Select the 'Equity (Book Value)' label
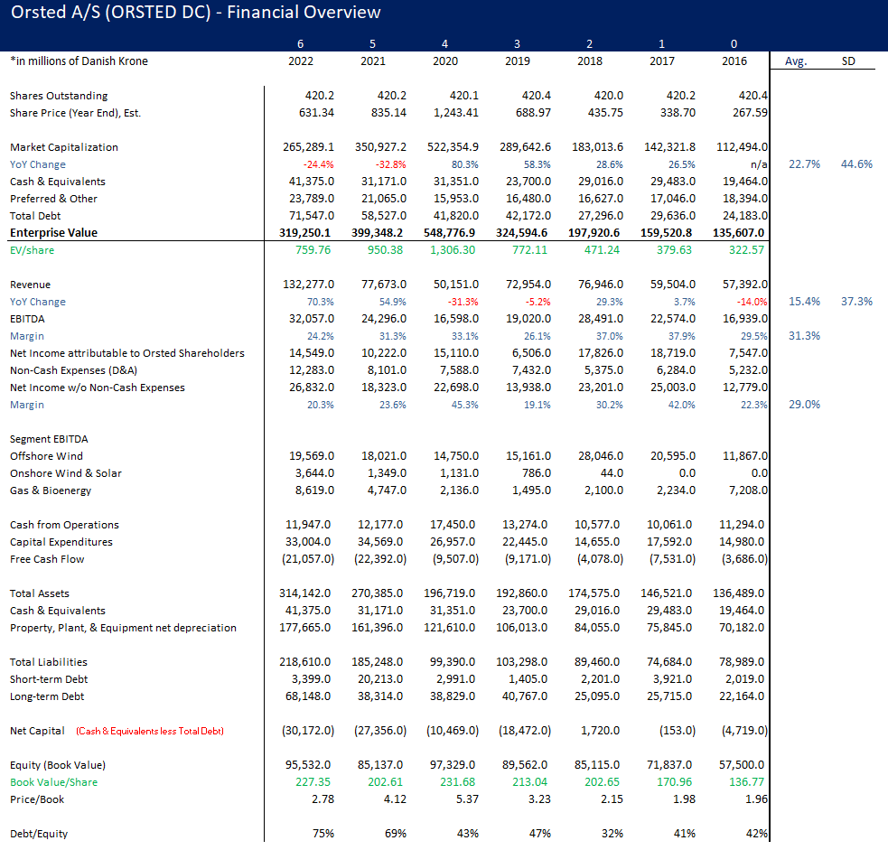The height and width of the screenshot is (850, 888). pos(58,765)
